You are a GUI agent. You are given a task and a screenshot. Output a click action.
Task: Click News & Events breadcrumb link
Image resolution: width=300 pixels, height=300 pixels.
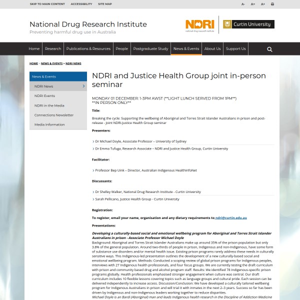click(x=51, y=63)
